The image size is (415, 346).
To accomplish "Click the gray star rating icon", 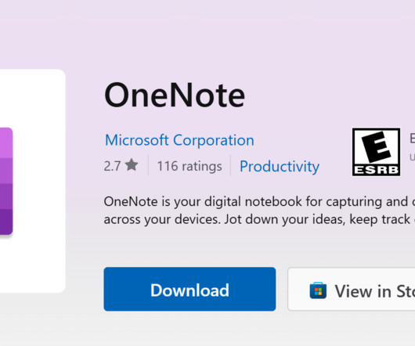I will [132, 165].
